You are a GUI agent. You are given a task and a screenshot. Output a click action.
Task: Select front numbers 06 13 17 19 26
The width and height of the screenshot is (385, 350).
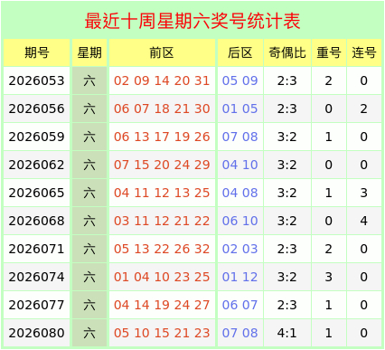[x=162, y=137]
